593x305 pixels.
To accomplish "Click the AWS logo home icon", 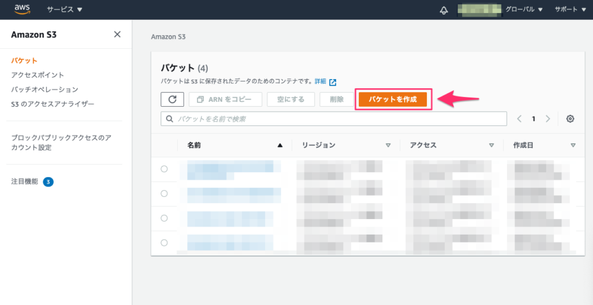I will coord(22,9).
